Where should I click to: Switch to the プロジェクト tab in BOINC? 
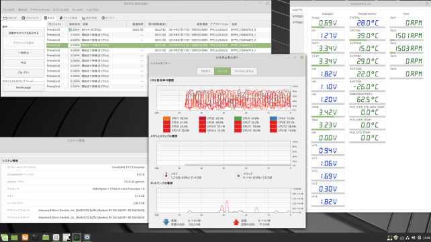(30, 18)
